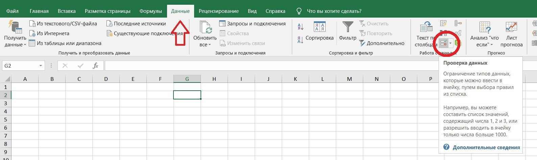
Task: Select column D header
Action: click(x=106, y=79)
